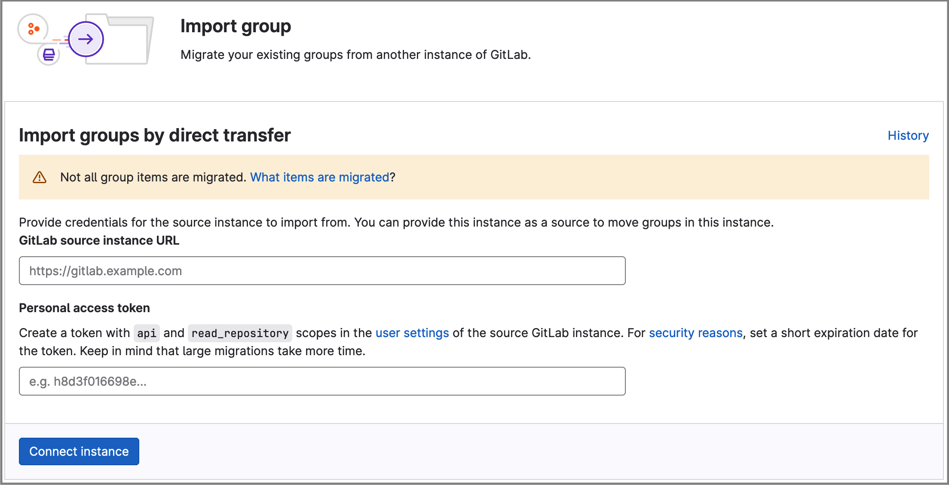This screenshot has height=485, width=949.
Task: Click the warning triangle icon in alert
Action: (40, 177)
